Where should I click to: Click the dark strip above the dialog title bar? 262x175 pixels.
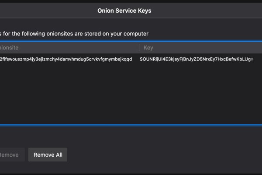(131, 1)
